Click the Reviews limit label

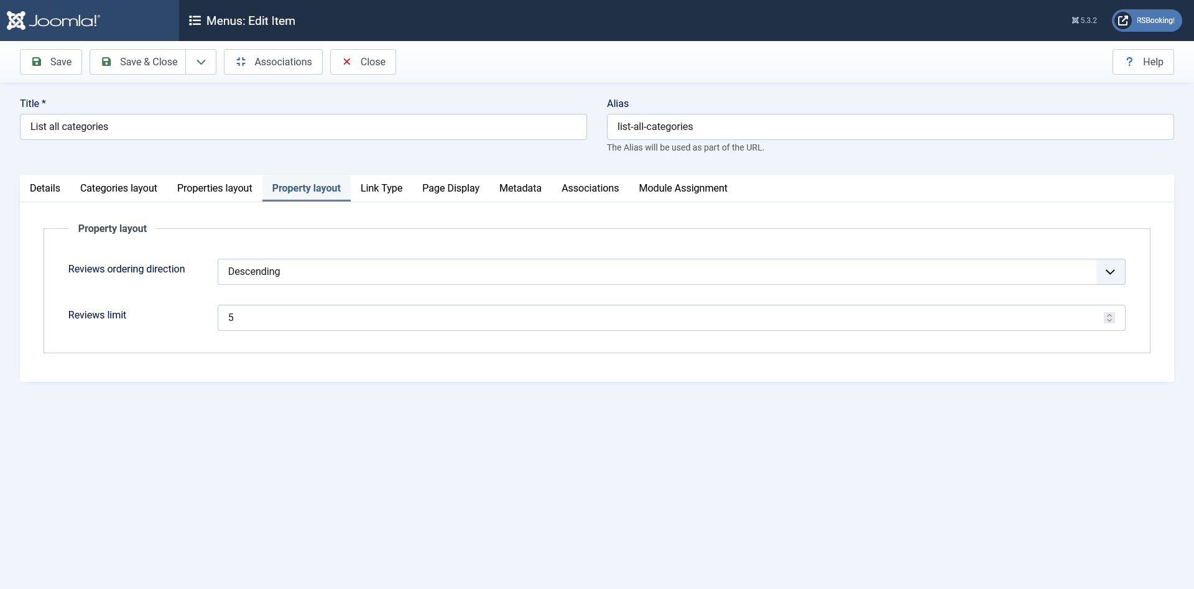(x=97, y=315)
